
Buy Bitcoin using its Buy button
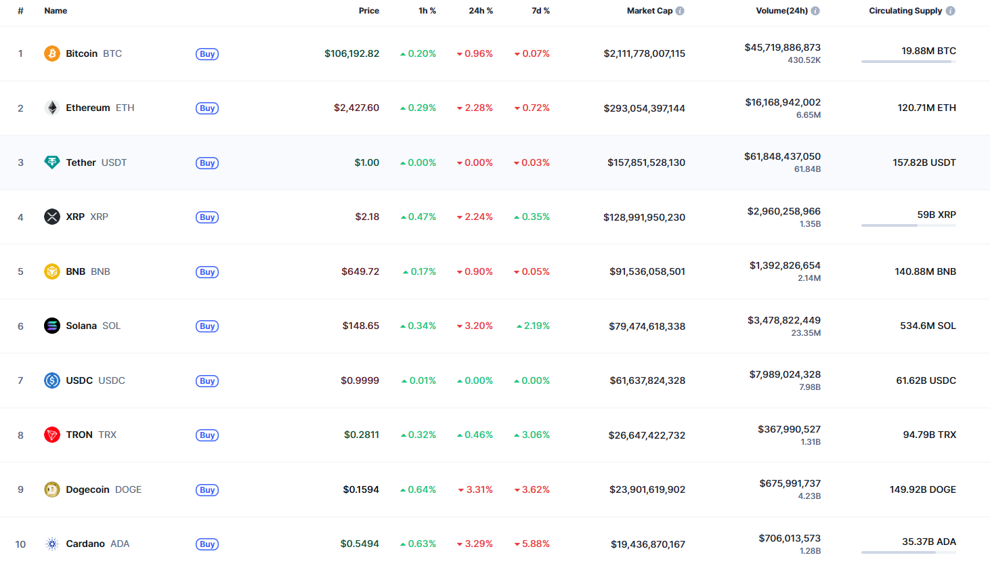207,54
